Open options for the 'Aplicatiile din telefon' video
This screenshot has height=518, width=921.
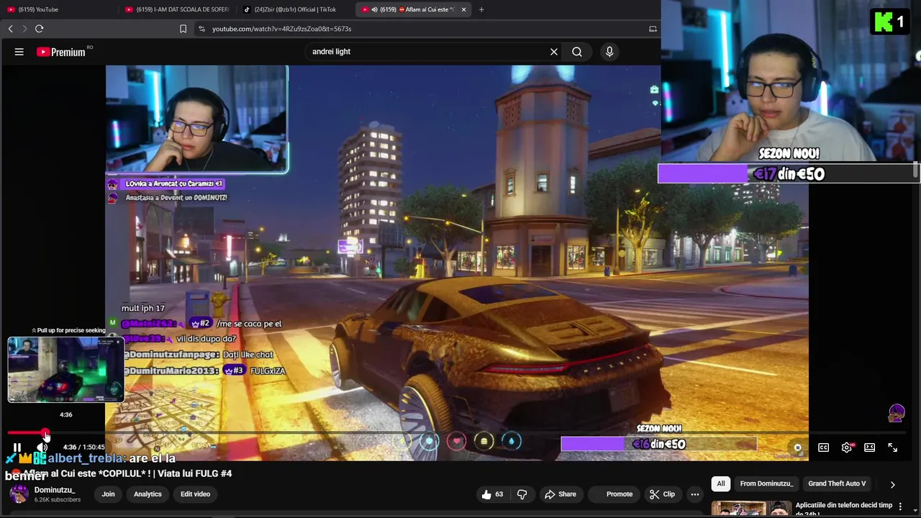tap(900, 506)
